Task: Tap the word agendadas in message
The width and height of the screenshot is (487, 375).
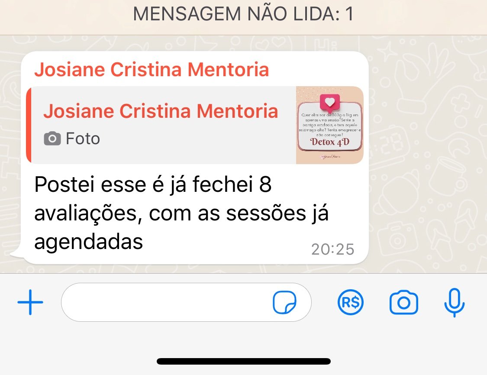Action: [88, 242]
